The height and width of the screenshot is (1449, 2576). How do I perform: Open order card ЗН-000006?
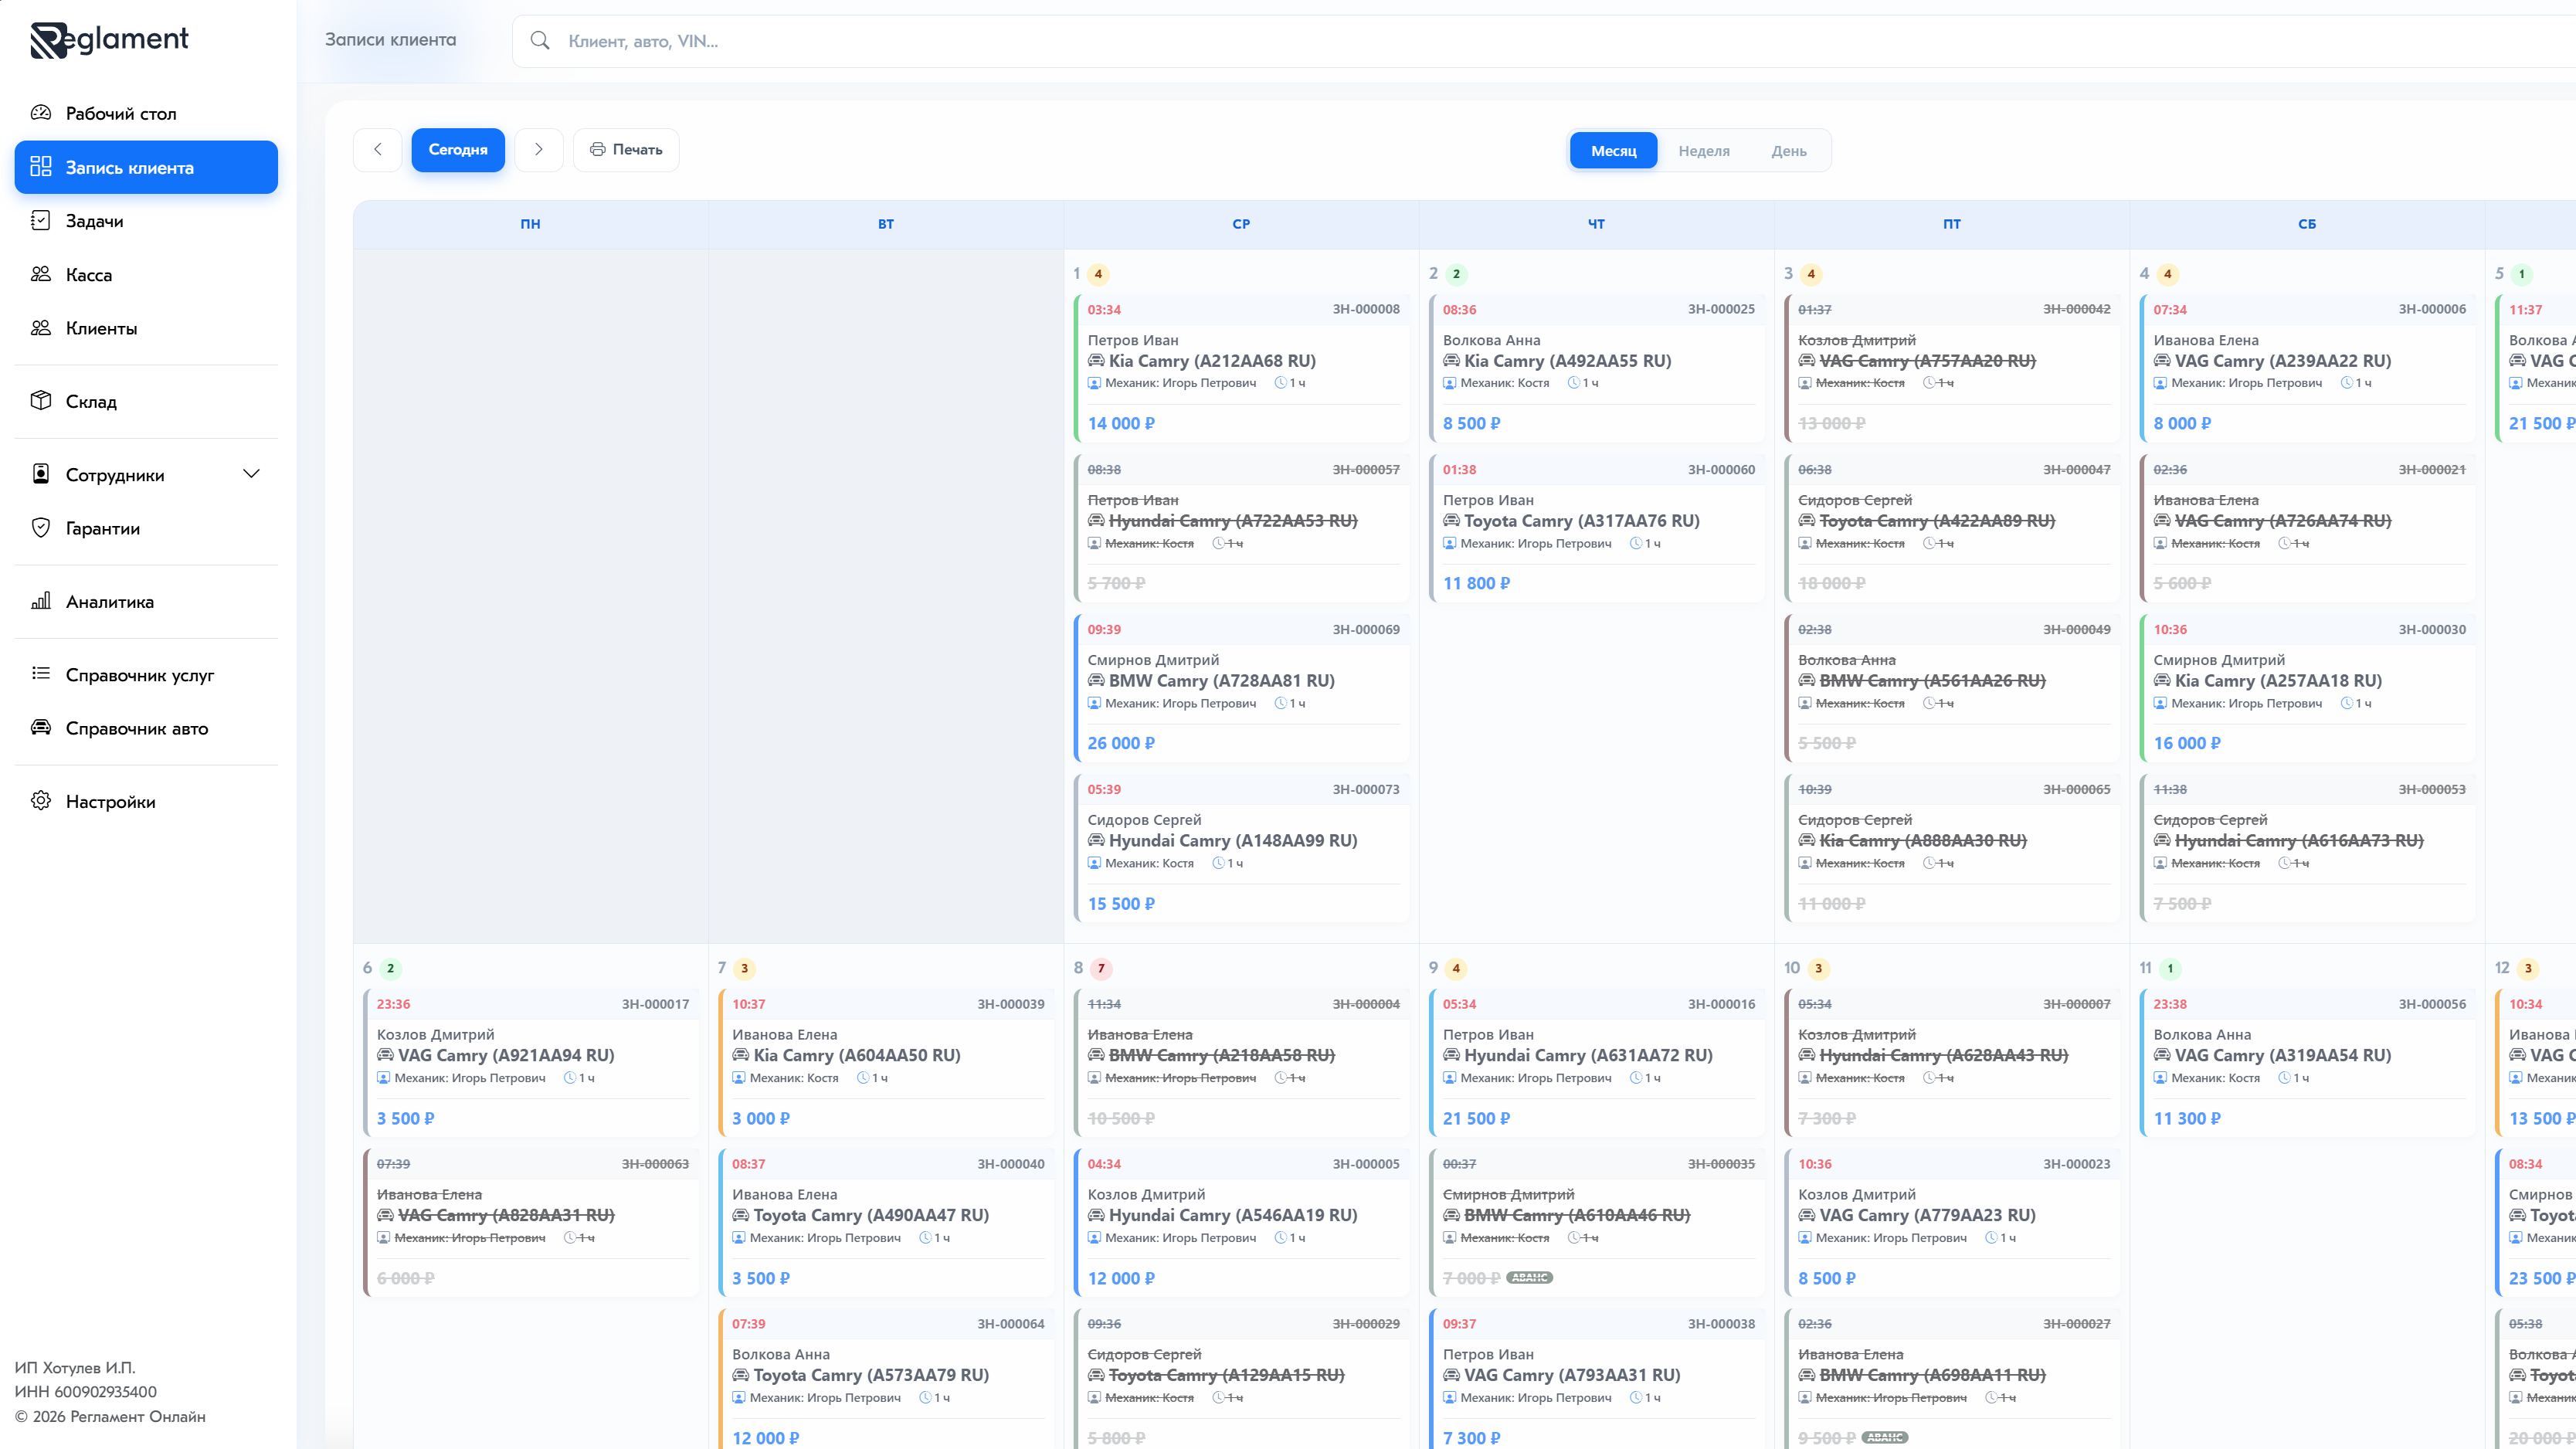pyautogui.click(x=2307, y=369)
